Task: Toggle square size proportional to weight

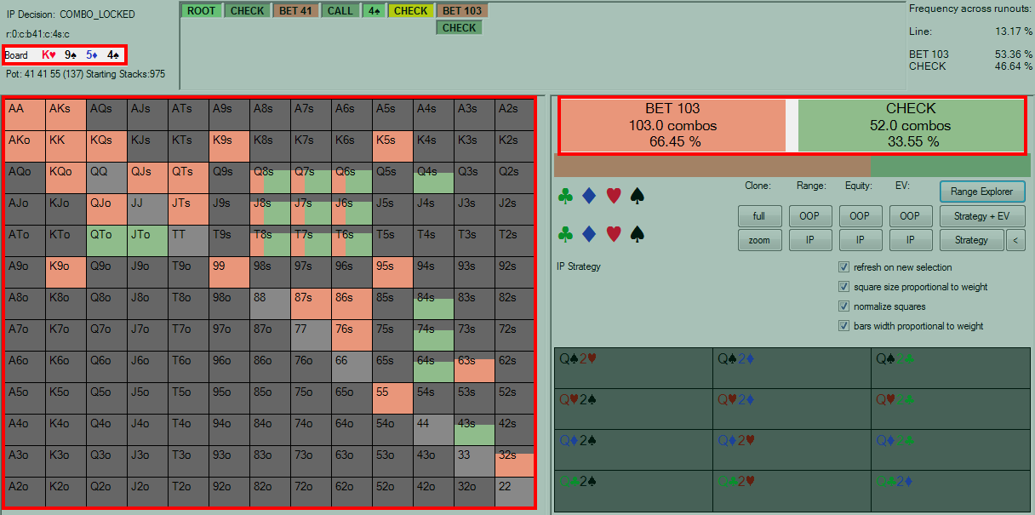Action: [x=844, y=287]
